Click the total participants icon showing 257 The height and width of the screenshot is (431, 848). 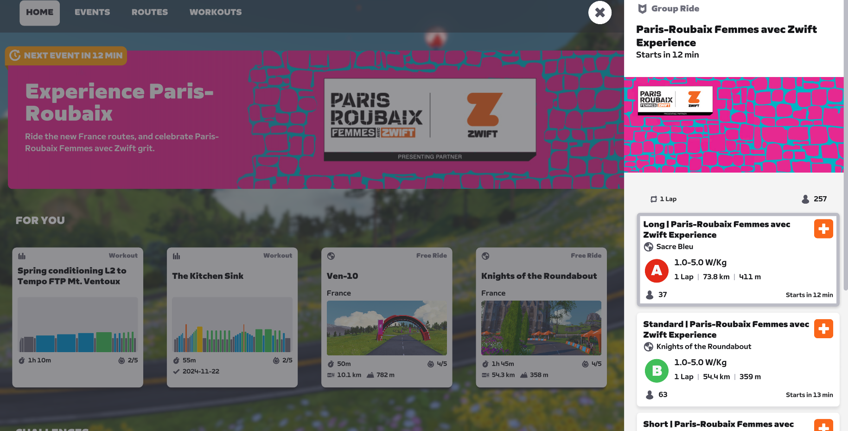(805, 199)
